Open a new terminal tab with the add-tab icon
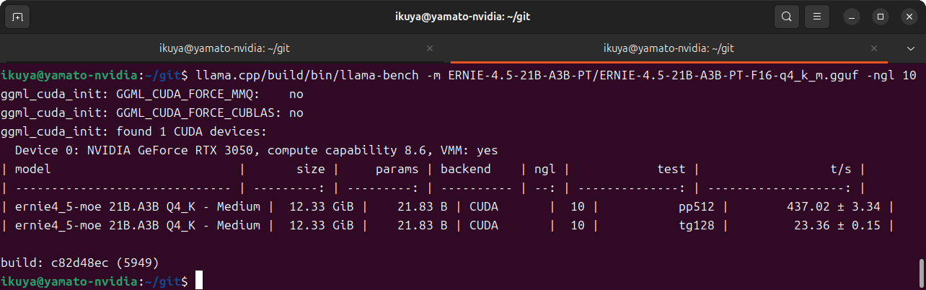The width and height of the screenshot is (926, 290). pos(17,16)
